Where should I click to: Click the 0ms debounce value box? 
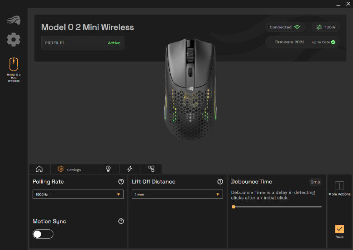(315, 182)
